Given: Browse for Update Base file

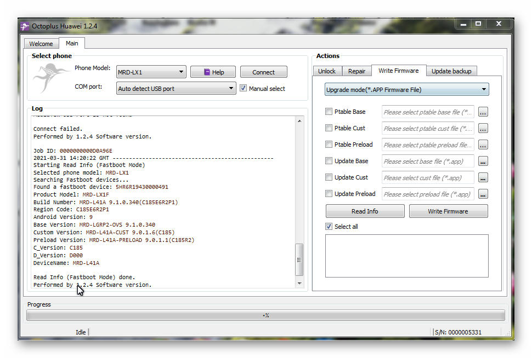Looking at the screenshot, I should 483,161.
